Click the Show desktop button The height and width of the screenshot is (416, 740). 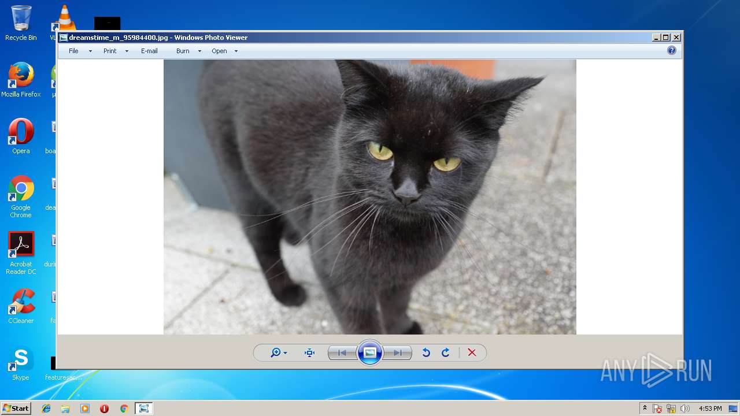(734, 408)
